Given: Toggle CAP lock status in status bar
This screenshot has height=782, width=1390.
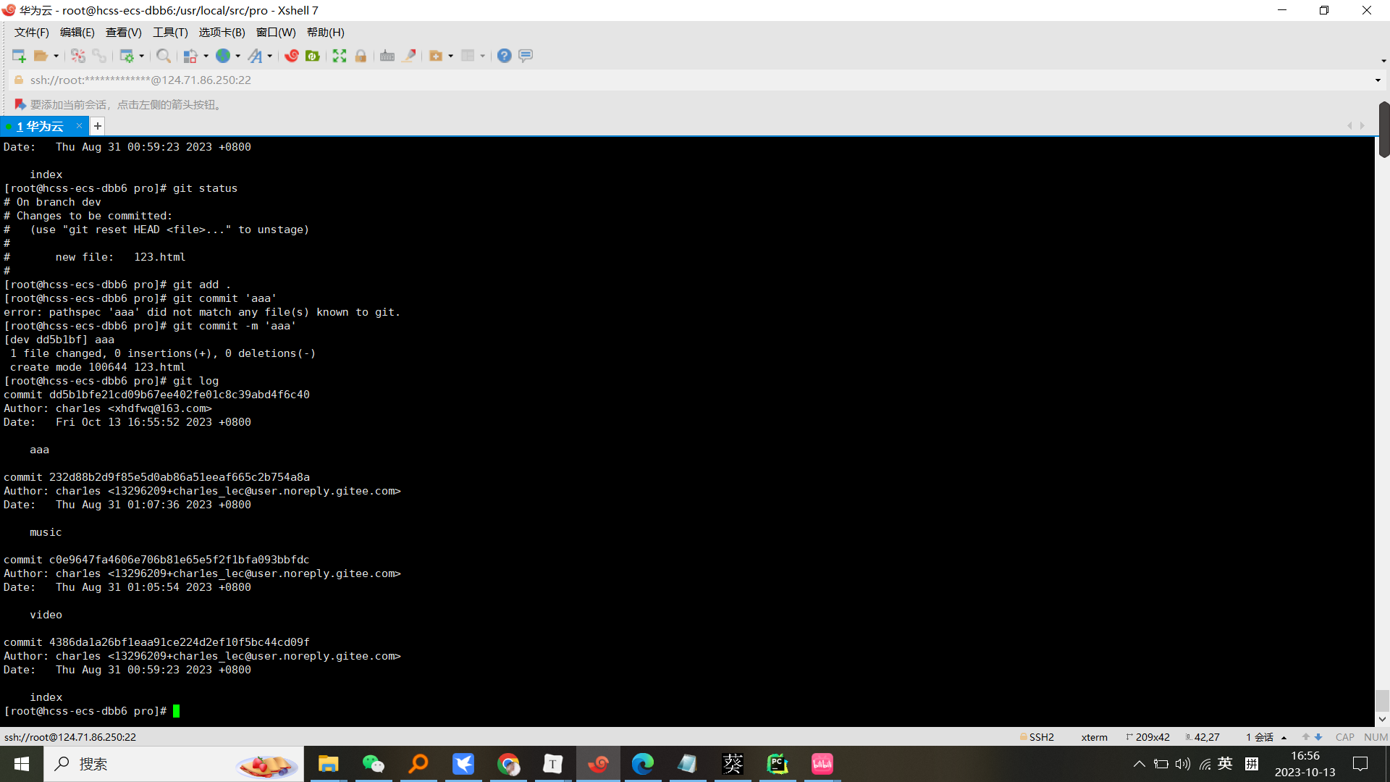Looking at the screenshot, I should click(1343, 736).
